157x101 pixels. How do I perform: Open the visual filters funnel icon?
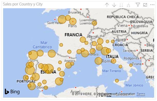pos(138,5)
